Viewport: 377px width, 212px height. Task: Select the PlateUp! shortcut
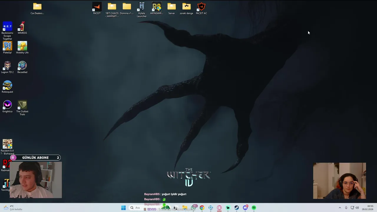click(7, 48)
